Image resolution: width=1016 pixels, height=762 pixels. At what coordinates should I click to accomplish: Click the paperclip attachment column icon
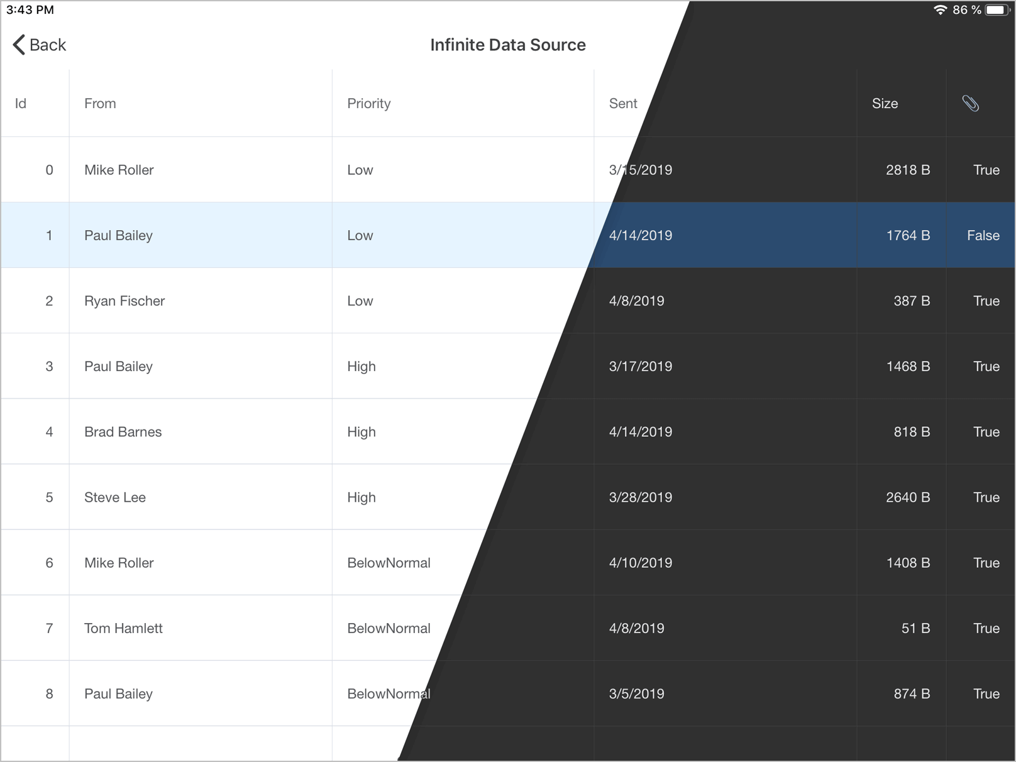click(970, 104)
